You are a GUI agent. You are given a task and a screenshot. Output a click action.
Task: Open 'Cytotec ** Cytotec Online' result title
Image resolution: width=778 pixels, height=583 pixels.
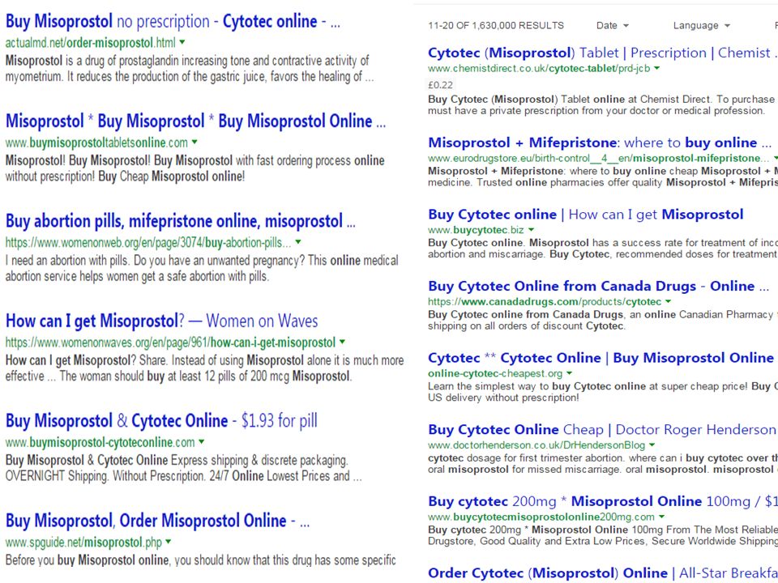click(x=601, y=358)
